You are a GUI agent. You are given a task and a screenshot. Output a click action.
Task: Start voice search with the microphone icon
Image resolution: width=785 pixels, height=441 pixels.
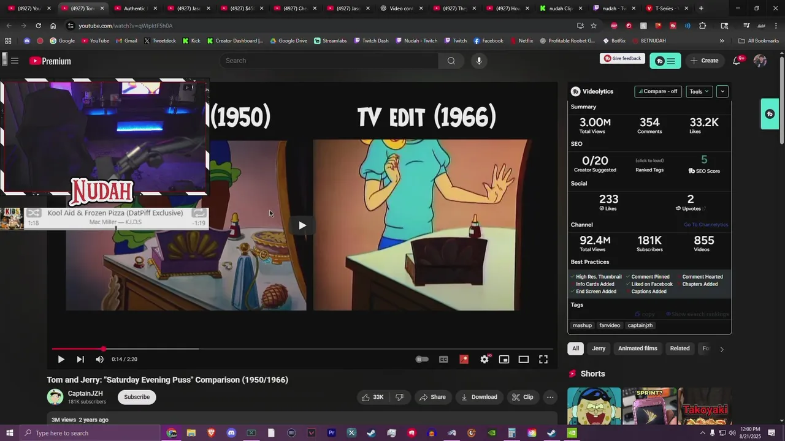click(479, 61)
